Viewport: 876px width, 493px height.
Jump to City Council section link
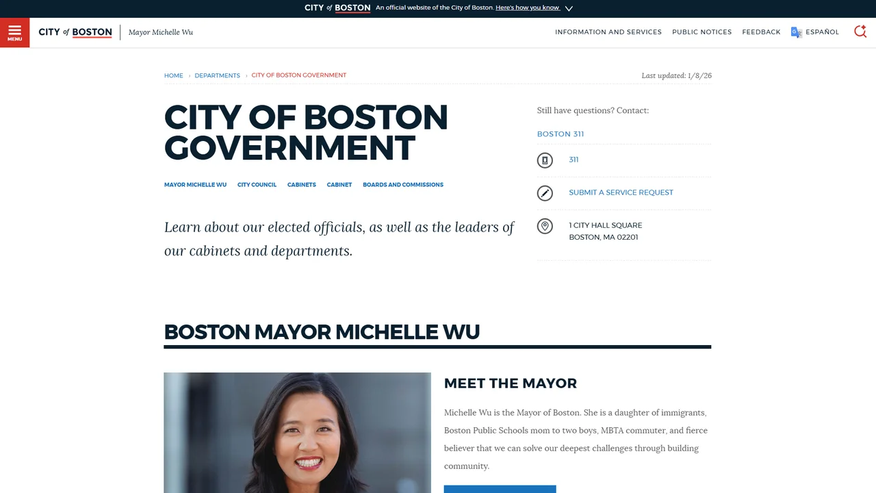257,185
